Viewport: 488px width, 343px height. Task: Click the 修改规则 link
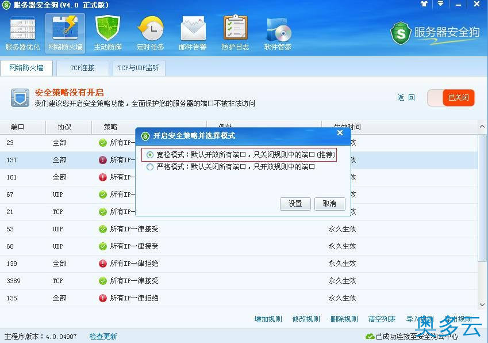point(306,319)
